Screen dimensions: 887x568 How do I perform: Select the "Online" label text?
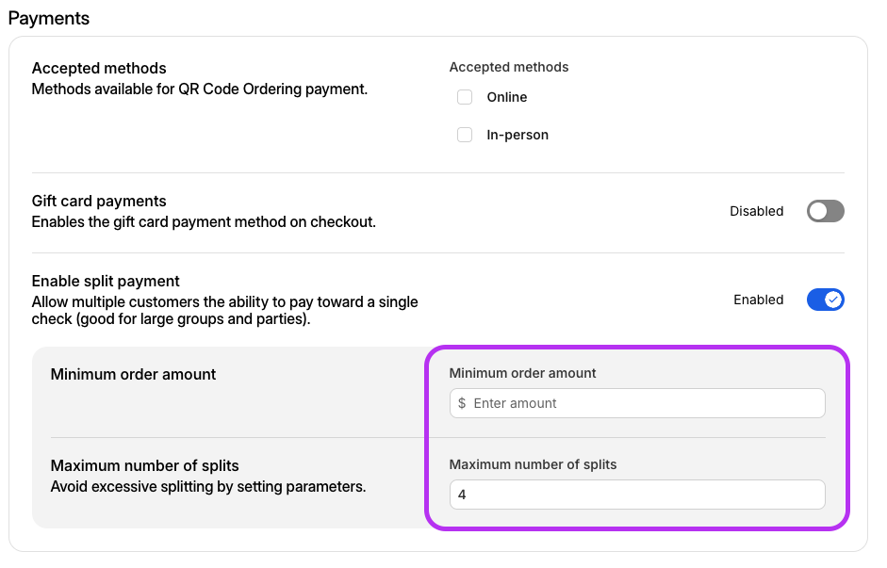(507, 97)
